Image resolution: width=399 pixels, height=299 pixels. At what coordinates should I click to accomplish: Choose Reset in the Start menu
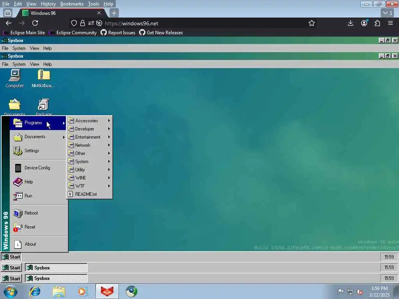pos(38,227)
